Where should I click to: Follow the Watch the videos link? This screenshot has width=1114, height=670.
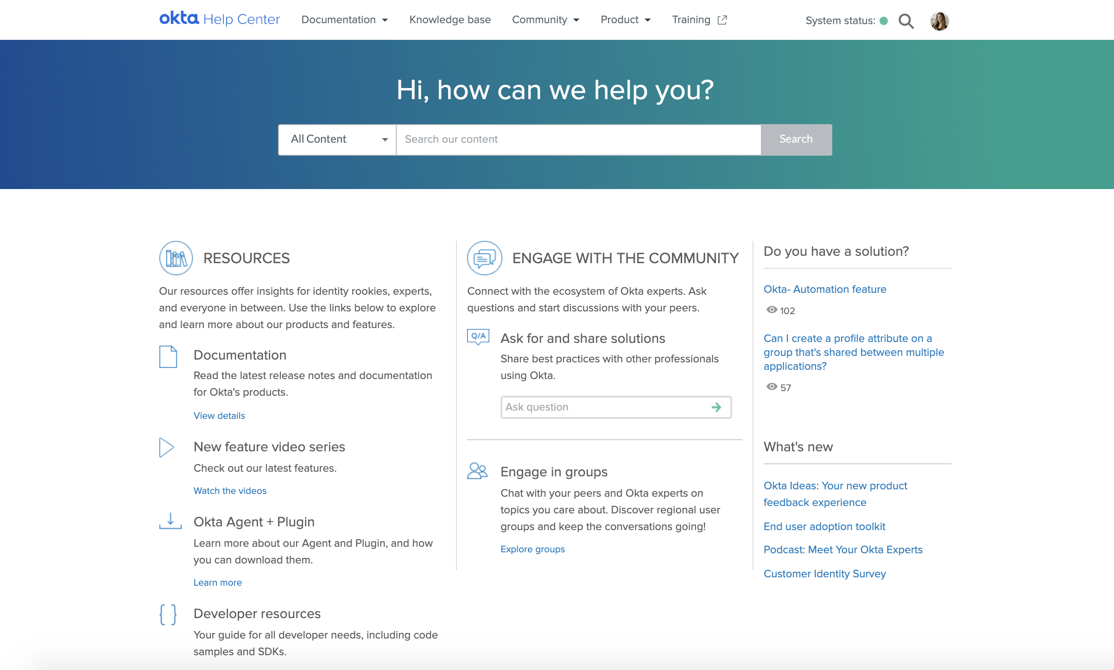pos(230,491)
